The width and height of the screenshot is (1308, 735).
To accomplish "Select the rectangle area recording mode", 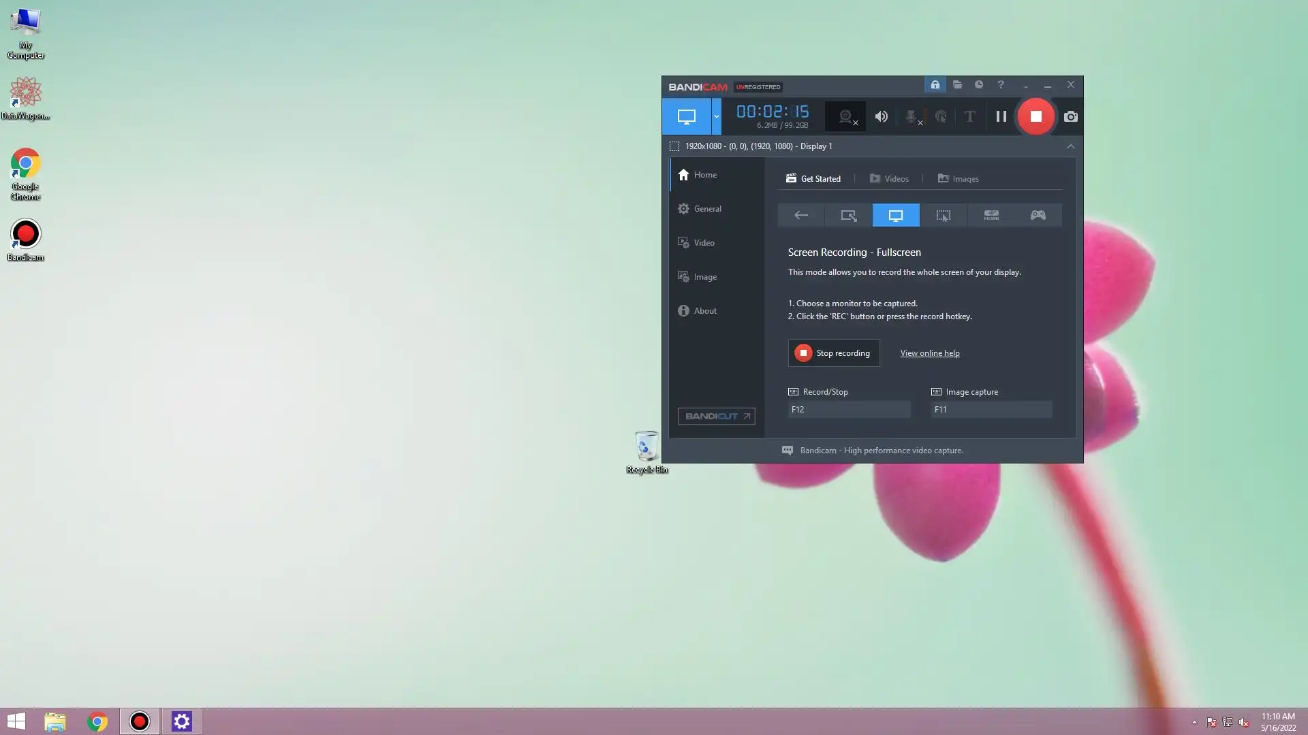I will 848,215.
